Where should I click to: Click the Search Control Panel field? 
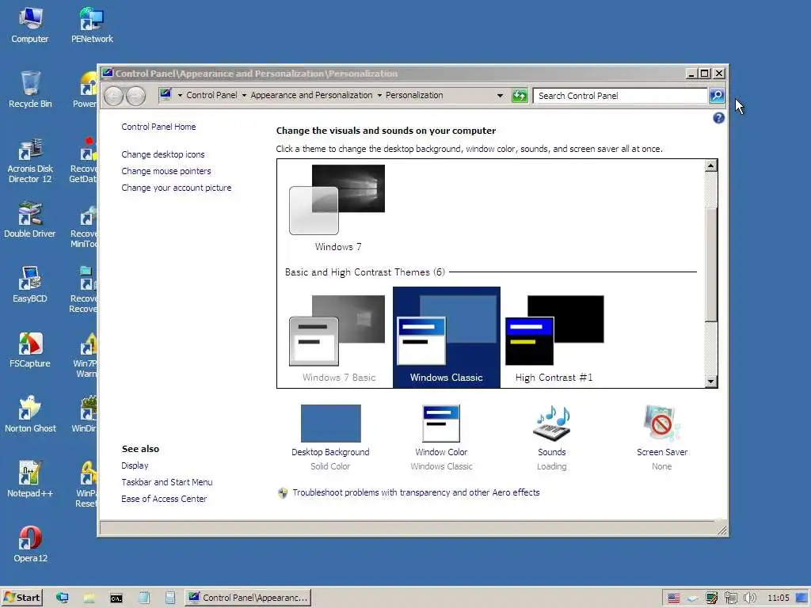(x=620, y=96)
